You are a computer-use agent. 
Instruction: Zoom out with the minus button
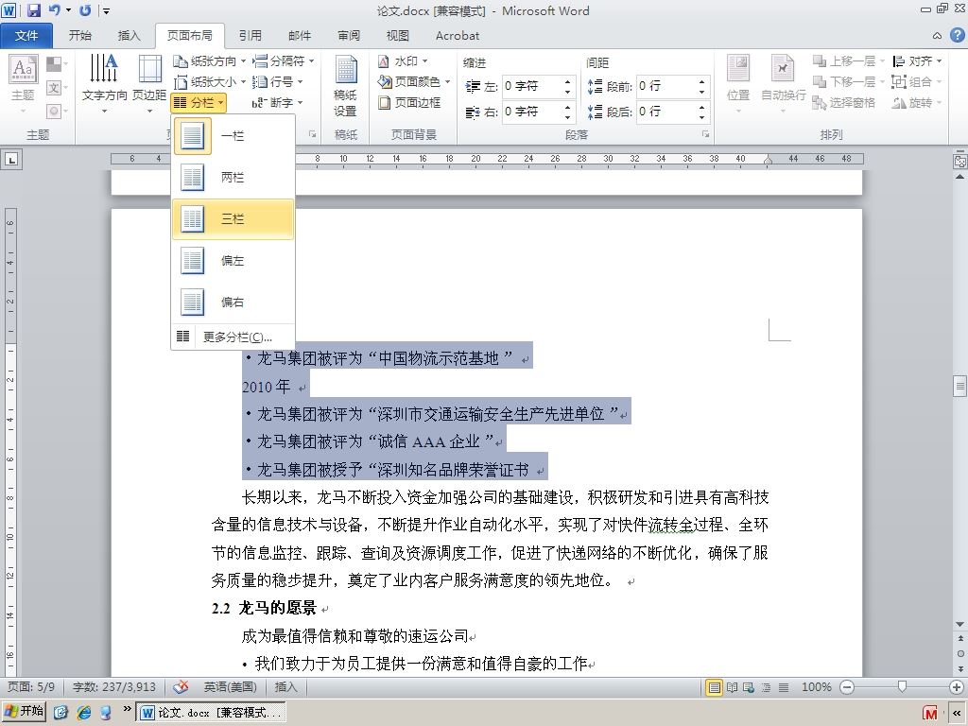(x=847, y=687)
